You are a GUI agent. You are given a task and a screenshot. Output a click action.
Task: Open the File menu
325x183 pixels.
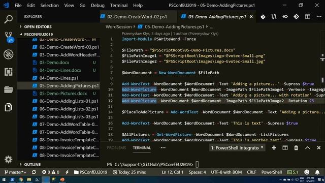(18, 6)
